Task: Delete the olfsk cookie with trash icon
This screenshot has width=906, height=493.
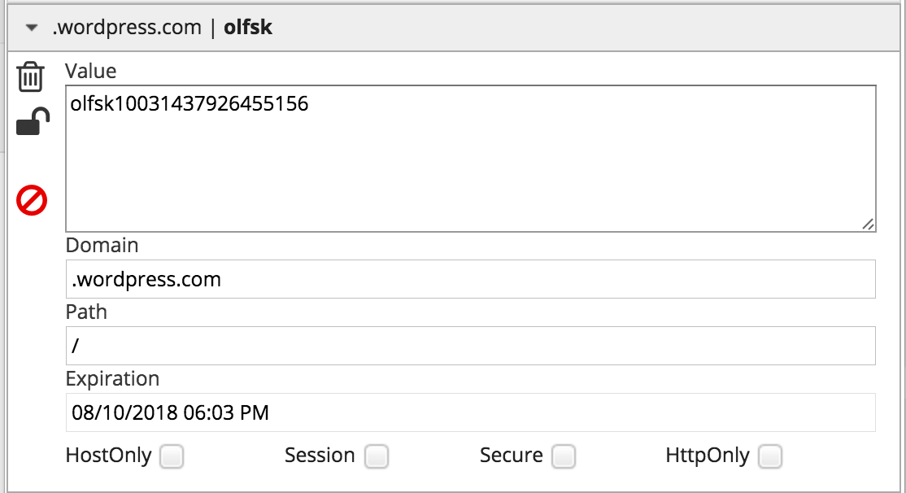Action: click(x=30, y=76)
